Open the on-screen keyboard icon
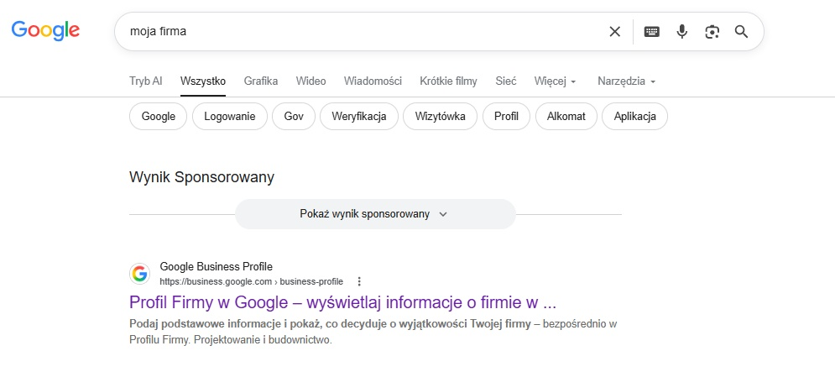Viewport: 835px width, 372px height. pyautogui.click(x=651, y=31)
